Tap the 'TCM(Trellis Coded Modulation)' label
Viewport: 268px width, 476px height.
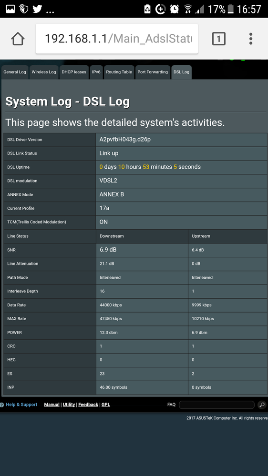pos(36,222)
